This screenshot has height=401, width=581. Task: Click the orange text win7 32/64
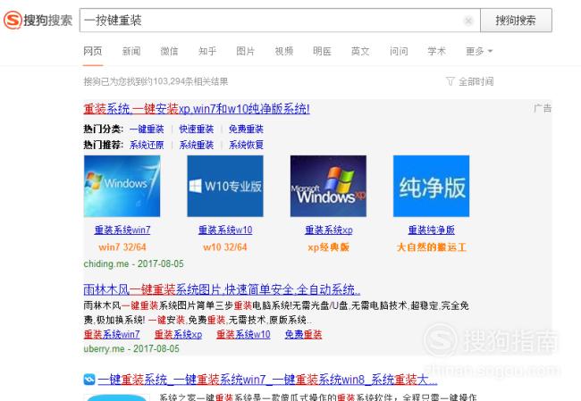(122, 247)
